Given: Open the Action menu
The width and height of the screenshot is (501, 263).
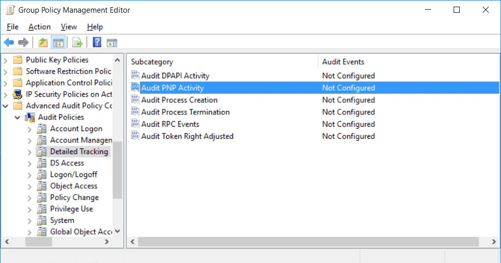Looking at the screenshot, I should (40, 27).
